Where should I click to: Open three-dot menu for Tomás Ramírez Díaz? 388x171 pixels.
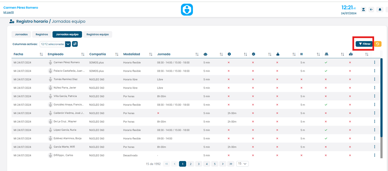click(375, 79)
